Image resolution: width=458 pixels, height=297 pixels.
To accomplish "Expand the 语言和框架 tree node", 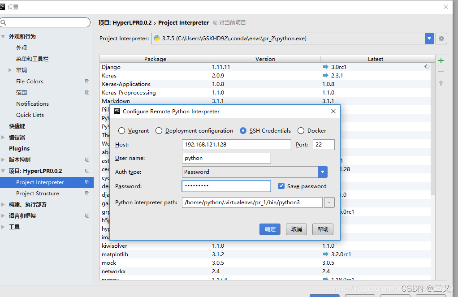I will (x=3, y=215).
